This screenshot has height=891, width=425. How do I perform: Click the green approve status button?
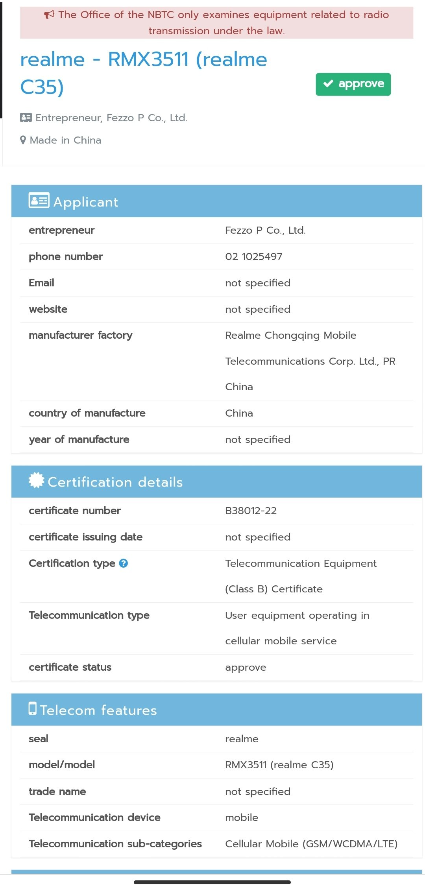point(353,84)
